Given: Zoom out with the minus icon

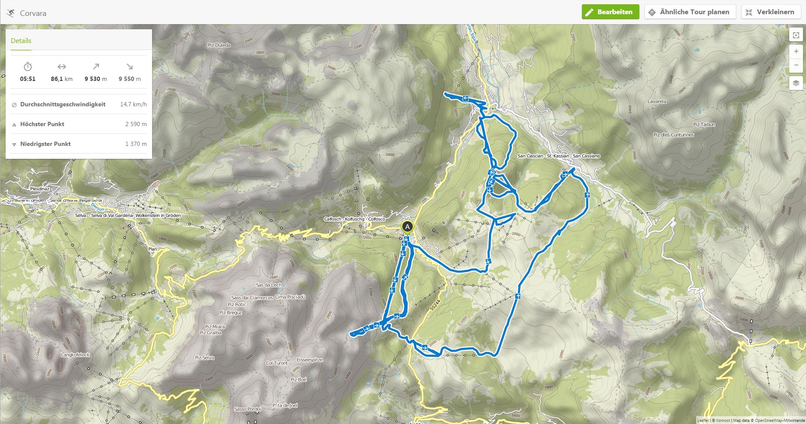Looking at the screenshot, I should pyautogui.click(x=796, y=65).
